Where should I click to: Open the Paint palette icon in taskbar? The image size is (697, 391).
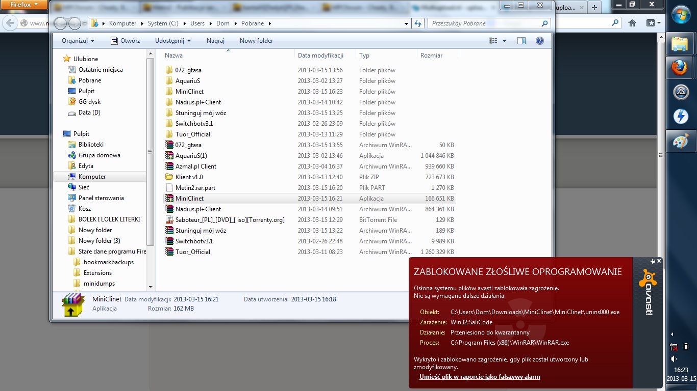[x=681, y=141]
